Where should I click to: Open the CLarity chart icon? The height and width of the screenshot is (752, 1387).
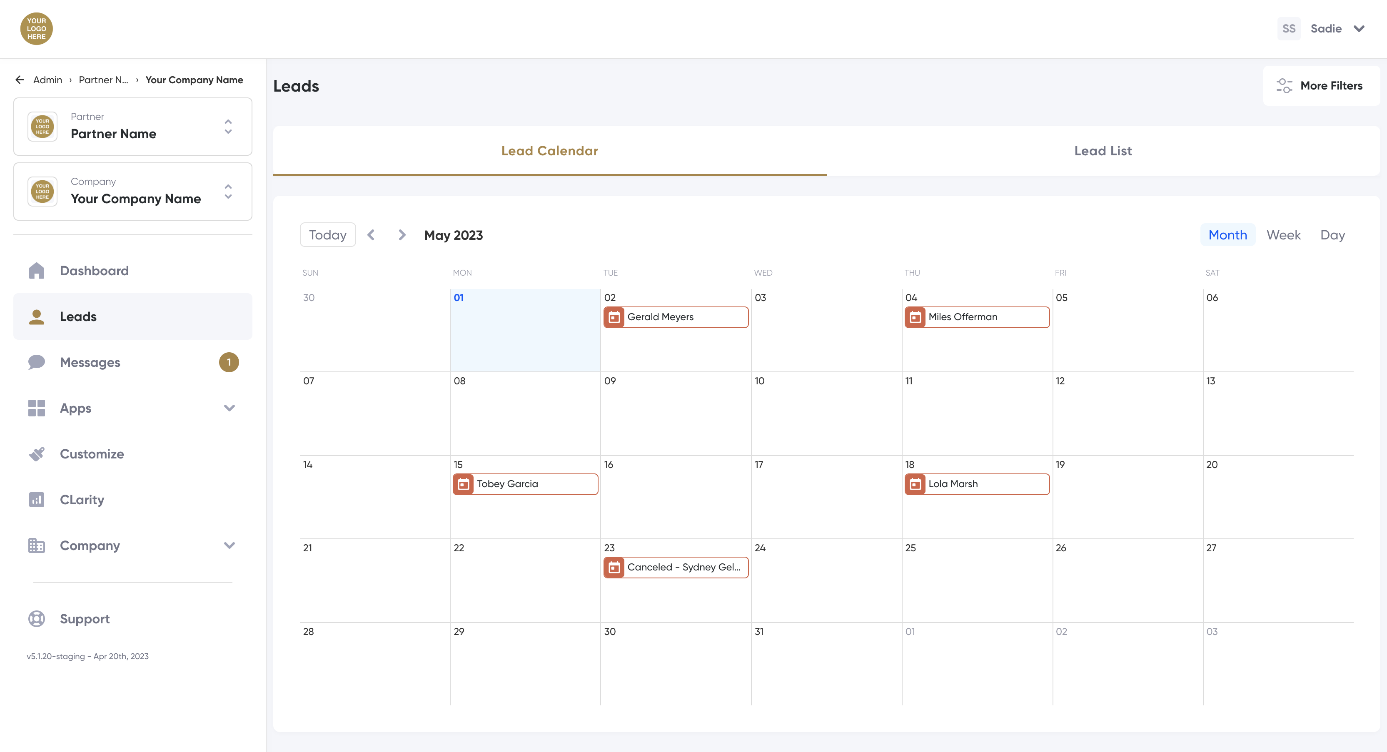pyautogui.click(x=36, y=500)
